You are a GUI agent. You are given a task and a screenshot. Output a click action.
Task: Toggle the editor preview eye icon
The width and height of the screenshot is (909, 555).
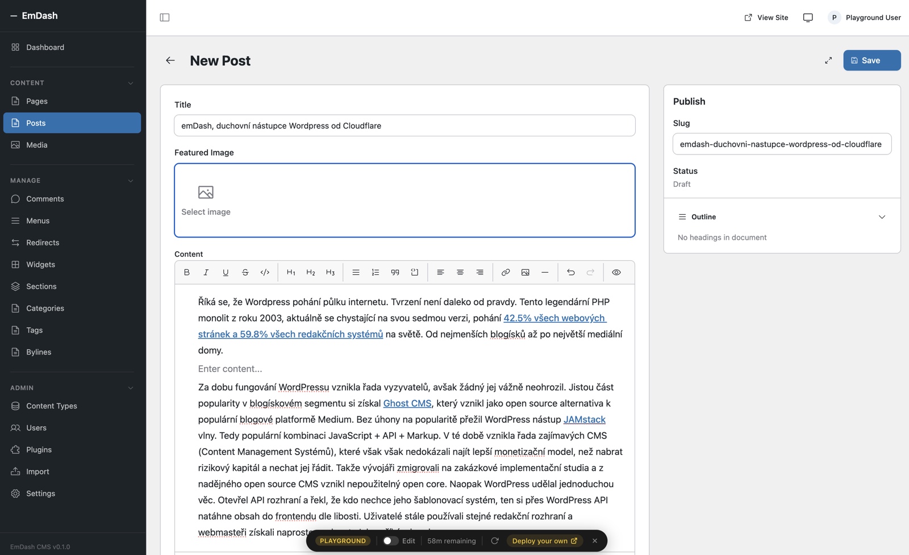[x=616, y=273]
